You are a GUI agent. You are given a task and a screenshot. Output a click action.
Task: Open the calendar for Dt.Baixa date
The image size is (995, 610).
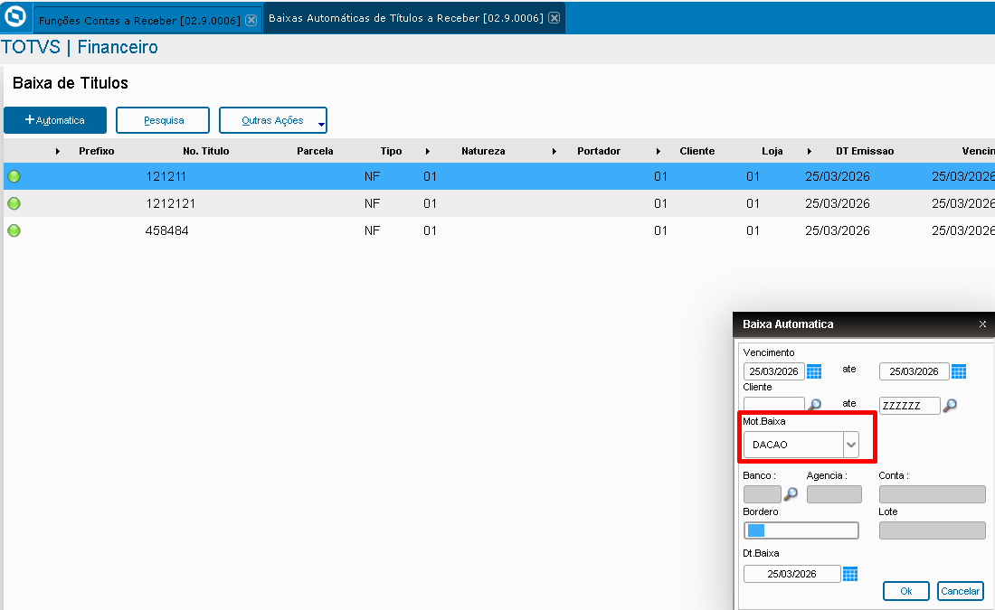pos(850,574)
